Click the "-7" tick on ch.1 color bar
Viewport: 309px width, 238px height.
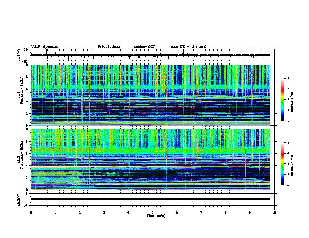288,121
